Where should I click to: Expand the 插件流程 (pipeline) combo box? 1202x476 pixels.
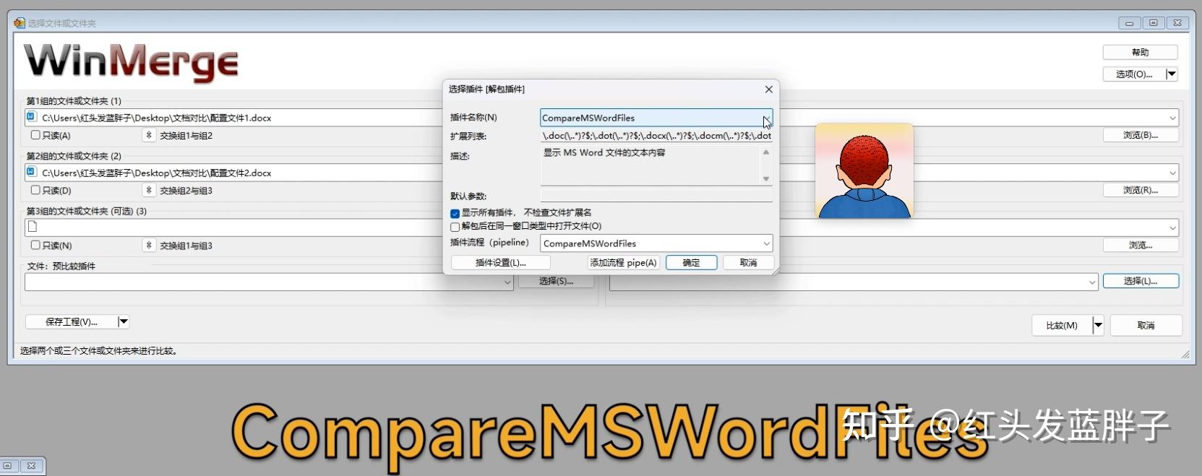coord(766,243)
